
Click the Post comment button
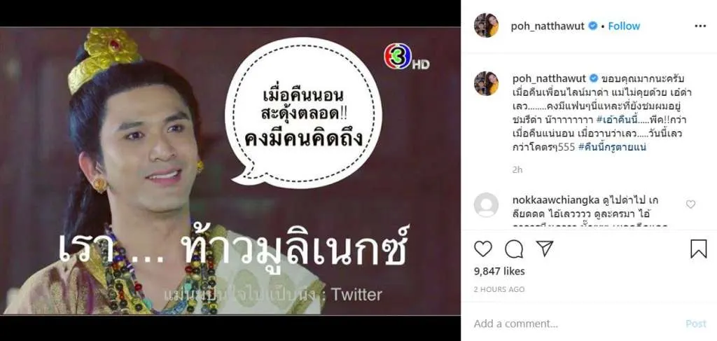point(695,323)
